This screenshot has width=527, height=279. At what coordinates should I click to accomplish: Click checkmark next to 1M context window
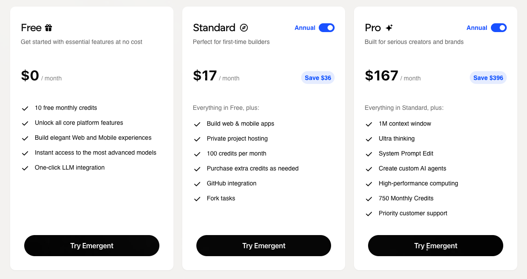pyautogui.click(x=369, y=124)
